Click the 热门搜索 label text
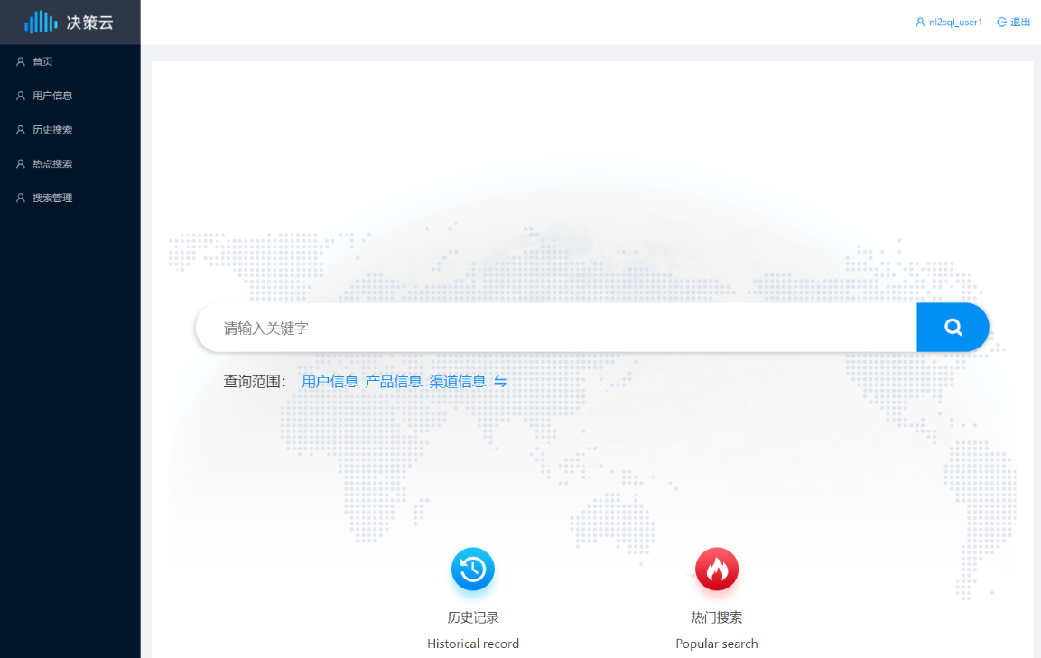The image size is (1041, 658). (x=717, y=618)
